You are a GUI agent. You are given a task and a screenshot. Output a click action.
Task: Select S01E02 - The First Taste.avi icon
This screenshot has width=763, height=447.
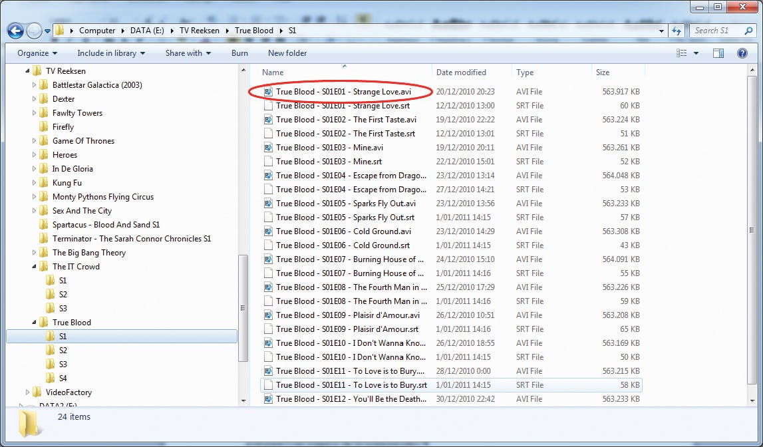[267, 120]
